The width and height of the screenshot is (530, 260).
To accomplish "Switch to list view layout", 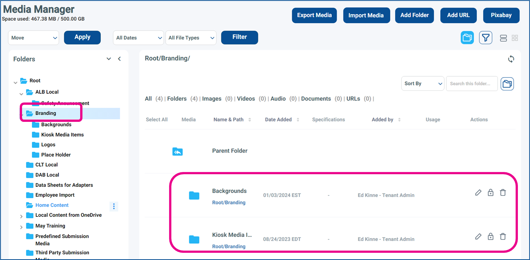I will (503, 38).
